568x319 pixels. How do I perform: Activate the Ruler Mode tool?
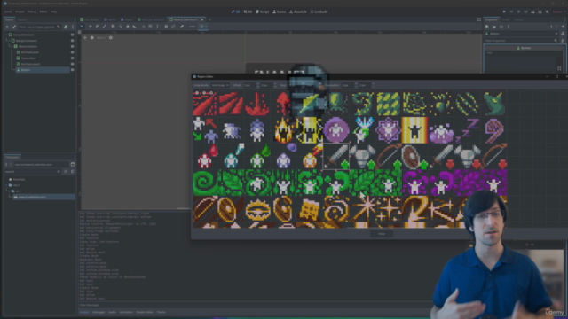pyautogui.click(x=134, y=27)
